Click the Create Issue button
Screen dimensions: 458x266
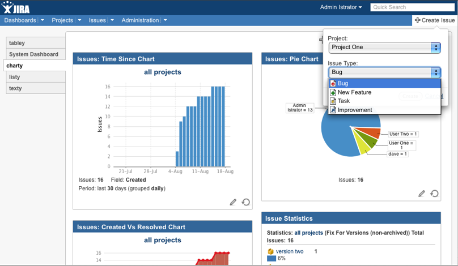(435, 20)
